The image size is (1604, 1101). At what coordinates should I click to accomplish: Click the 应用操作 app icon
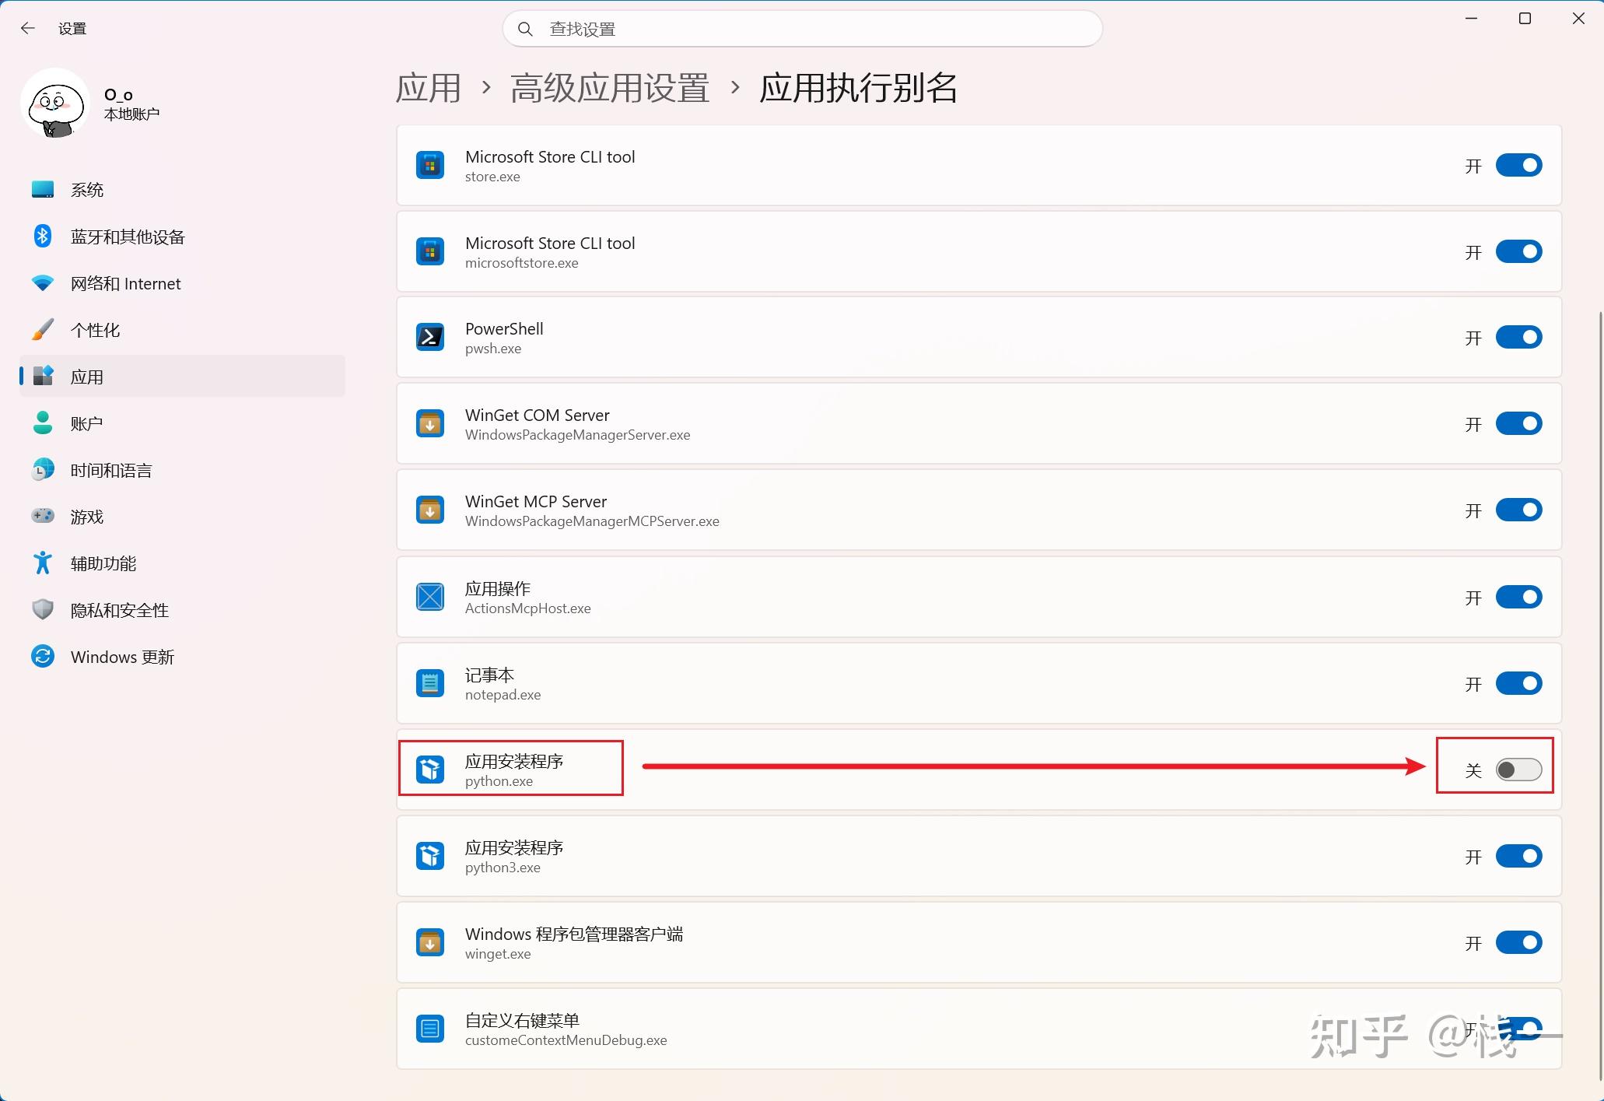pos(430,597)
